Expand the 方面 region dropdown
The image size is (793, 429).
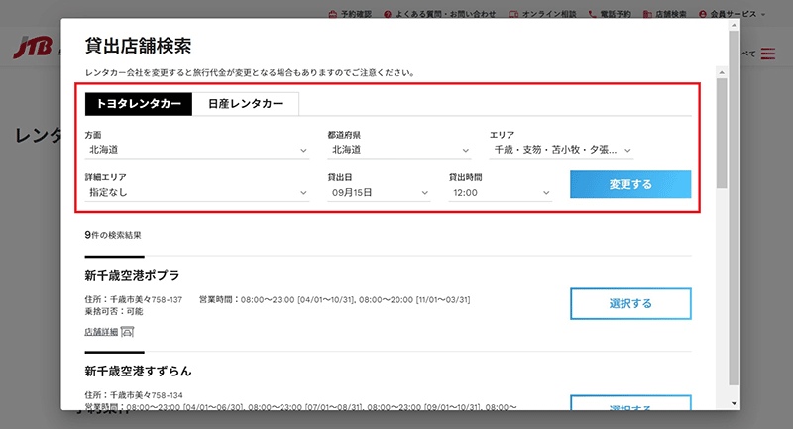[198, 151]
